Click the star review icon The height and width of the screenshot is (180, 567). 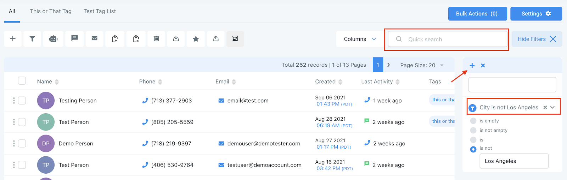tap(196, 39)
